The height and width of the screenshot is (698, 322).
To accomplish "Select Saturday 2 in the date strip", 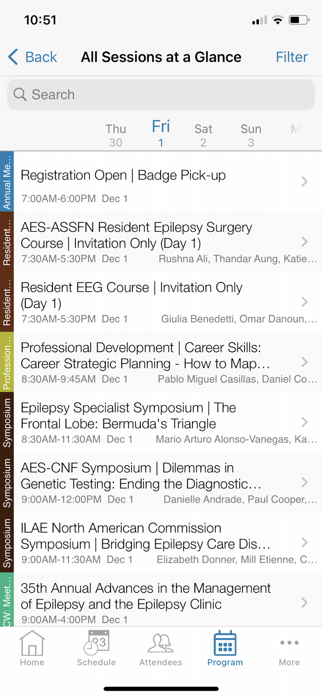I will pos(203,134).
